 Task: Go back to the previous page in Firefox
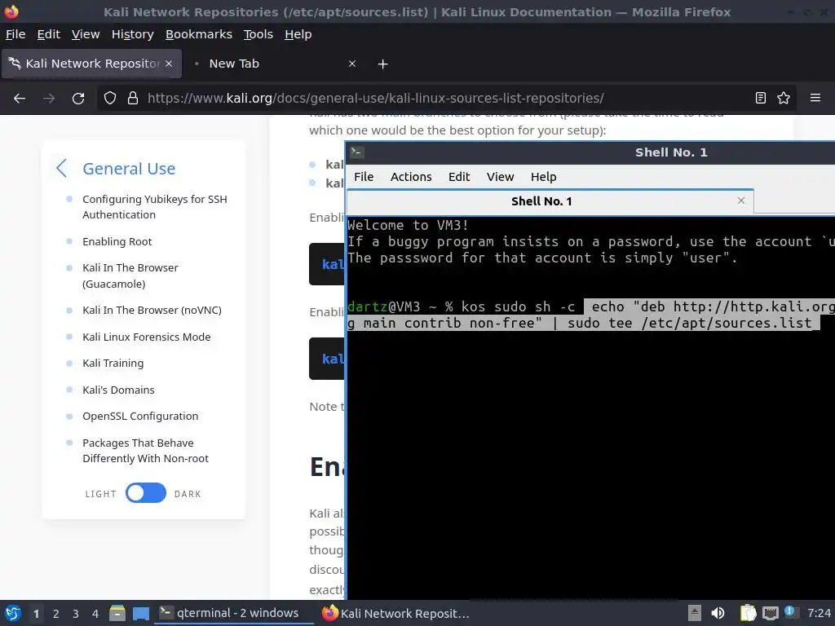pos(20,99)
